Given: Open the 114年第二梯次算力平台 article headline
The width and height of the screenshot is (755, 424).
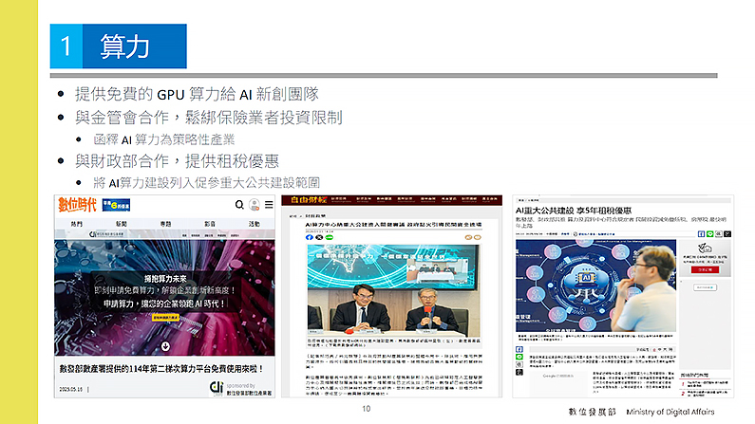Looking at the screenshot, I should pos(164,366).
